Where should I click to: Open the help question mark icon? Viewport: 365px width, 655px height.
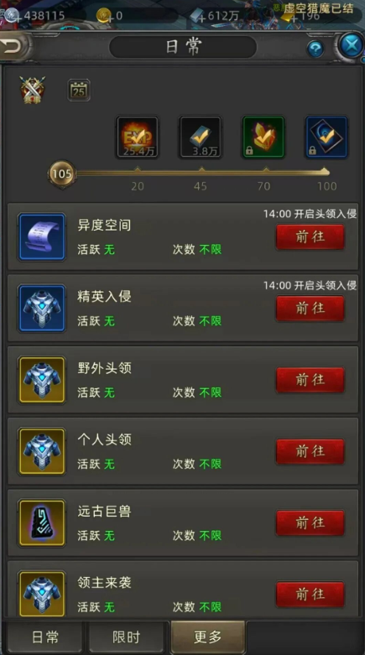tap(315, 49)
